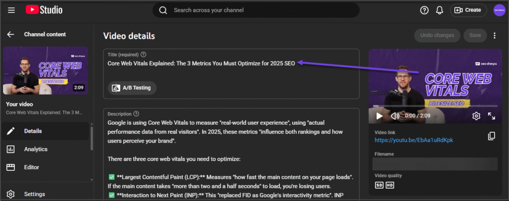Open the notifications bell
The image size is (509, 201).
click(x=439, y=10)
